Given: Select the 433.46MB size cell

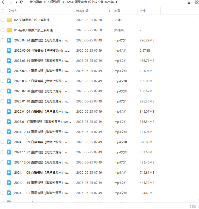Looking at the screenshot, I should pyautogui.click(x=147, y=162).
